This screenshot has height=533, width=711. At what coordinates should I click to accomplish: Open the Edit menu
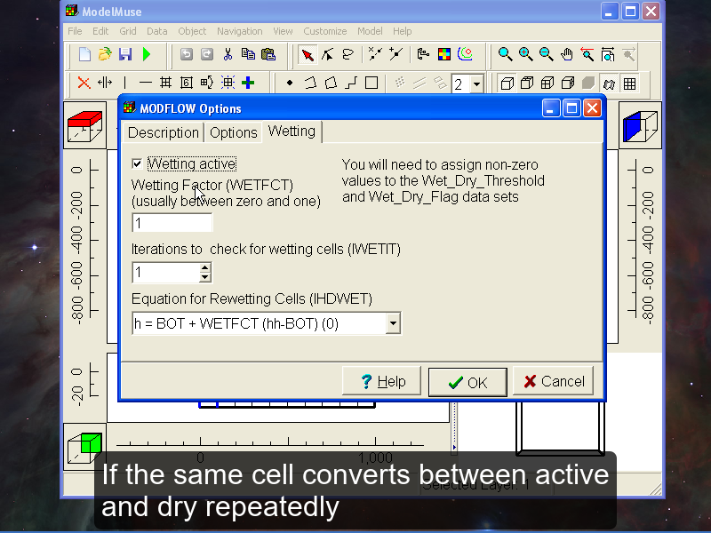(x=100, y=31)
